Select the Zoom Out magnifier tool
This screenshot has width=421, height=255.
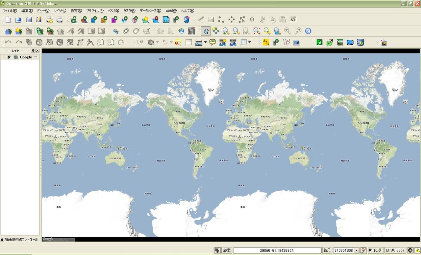point(236,31)
